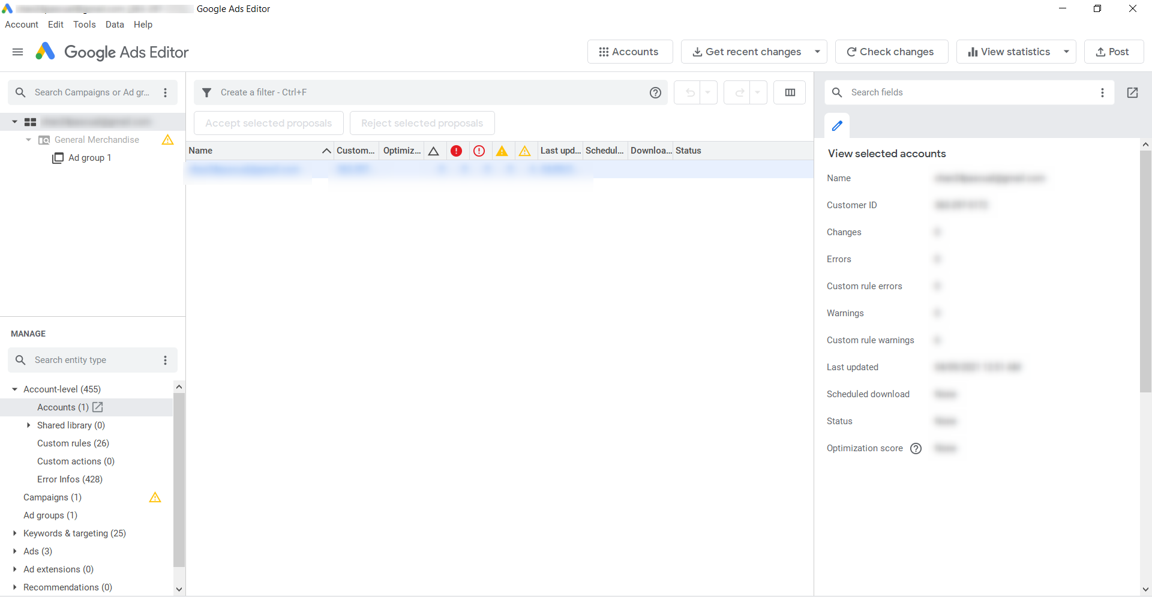Open the Edit menu

[x=56, y=25]
